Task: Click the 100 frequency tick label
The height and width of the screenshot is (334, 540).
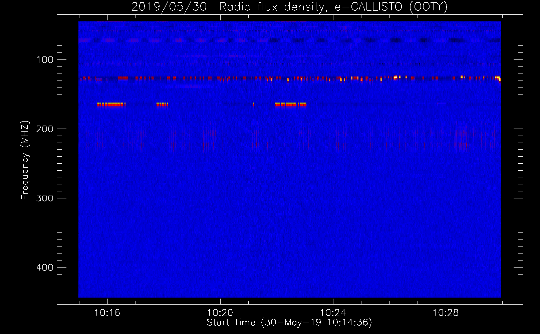Action: tap(45, 60)
